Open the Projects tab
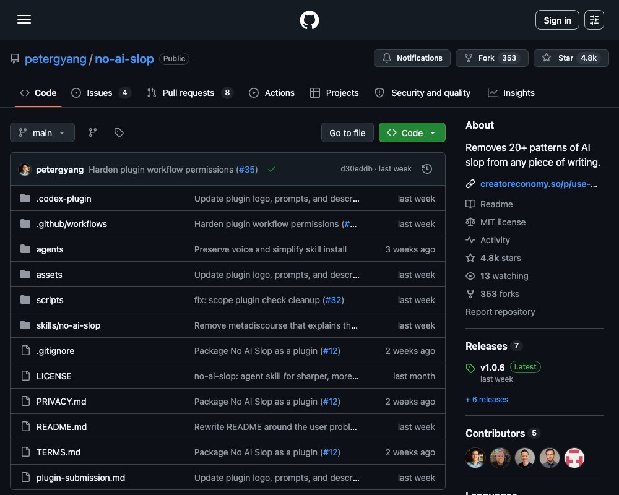This screenshot has height=495, width=619. 334,93
